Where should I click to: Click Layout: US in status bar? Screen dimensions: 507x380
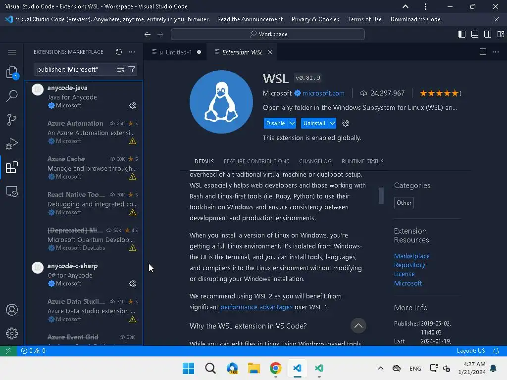pyautogui.click(x=470, y=351)
